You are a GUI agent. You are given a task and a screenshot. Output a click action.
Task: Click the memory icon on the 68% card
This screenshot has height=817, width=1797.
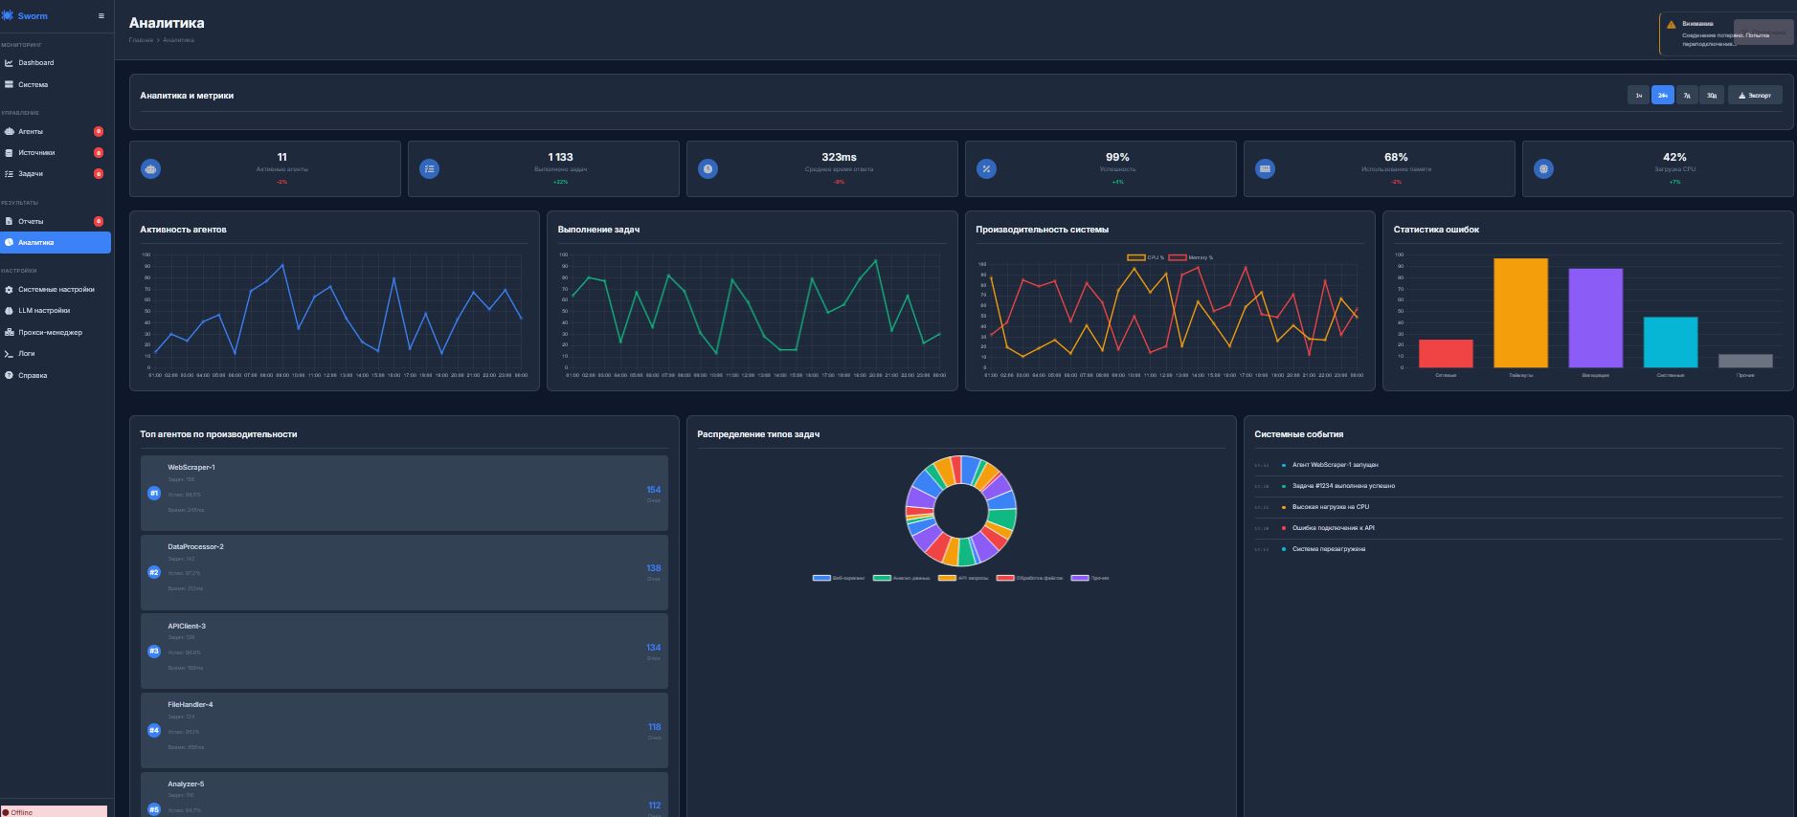(x=1265, y=169)
